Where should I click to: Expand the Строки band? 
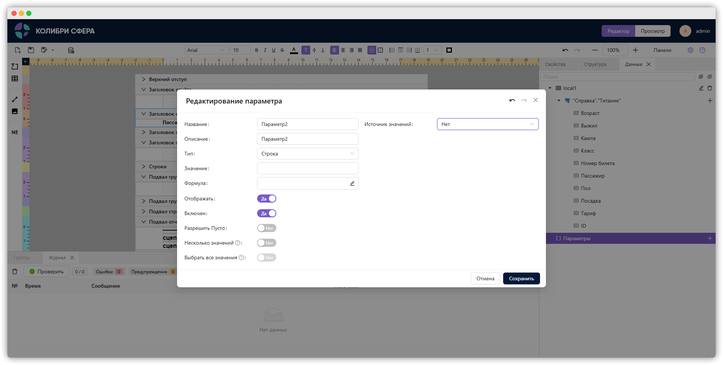click(x=143, y=166)
